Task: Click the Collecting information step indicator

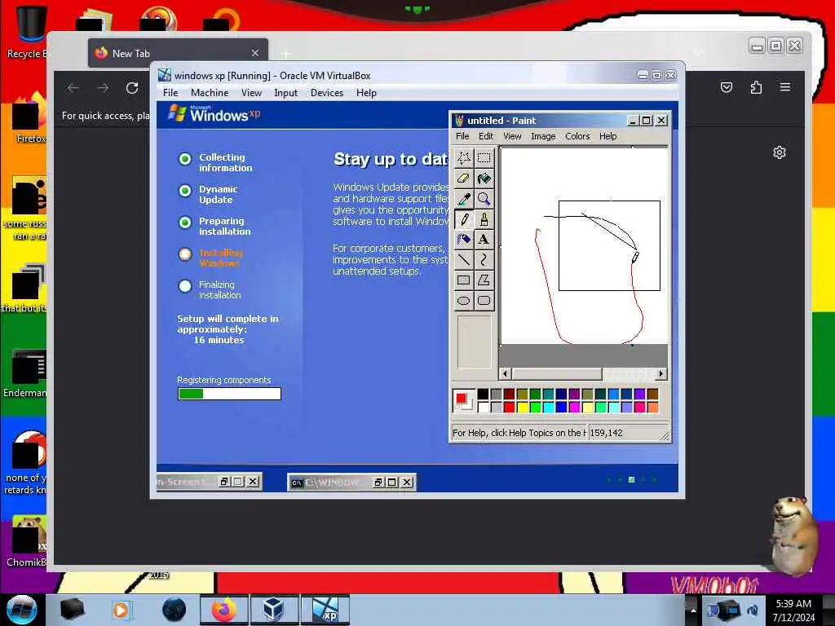Action: coord(185,159)
